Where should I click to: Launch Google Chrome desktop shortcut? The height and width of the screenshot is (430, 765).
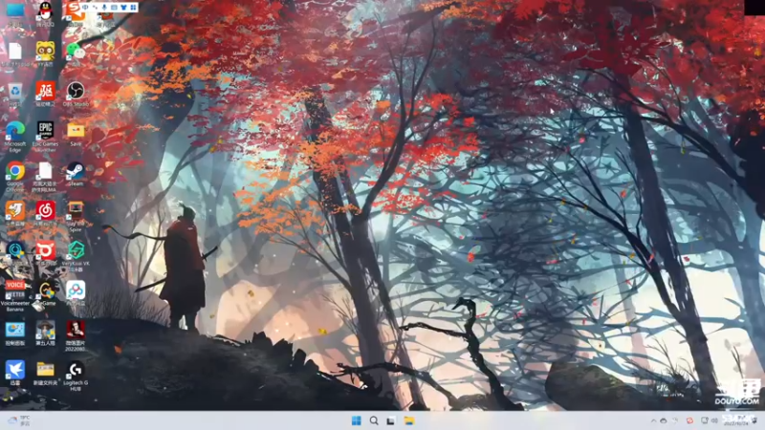click(15, 173)
